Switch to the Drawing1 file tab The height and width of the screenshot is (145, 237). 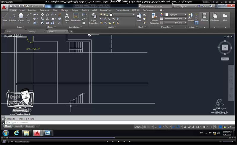32,31
